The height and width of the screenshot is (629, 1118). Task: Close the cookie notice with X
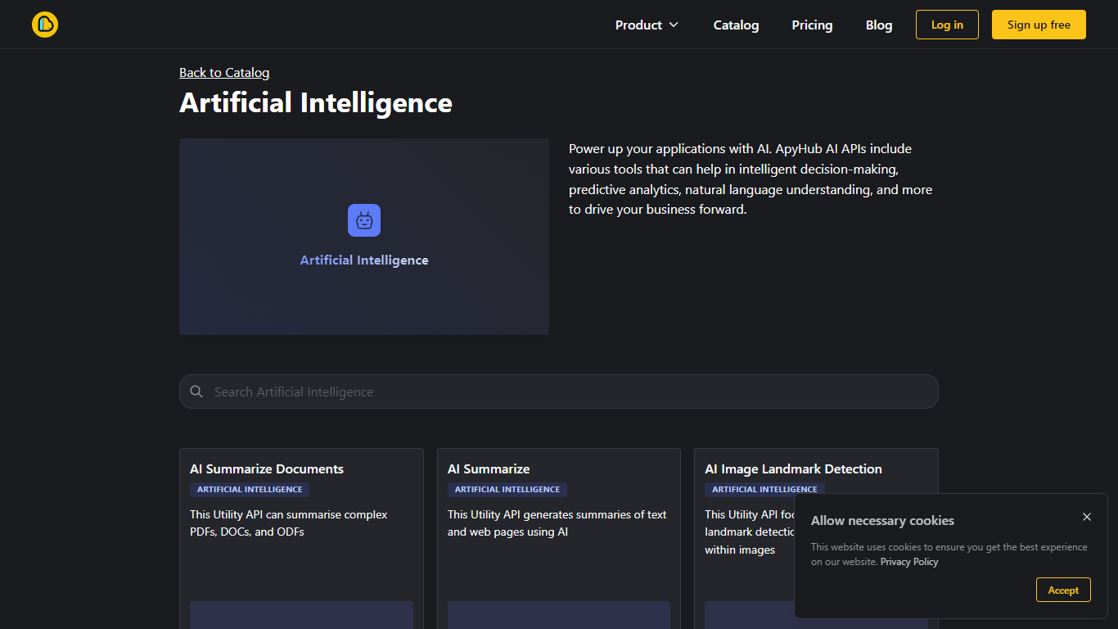pos(1087,517)
